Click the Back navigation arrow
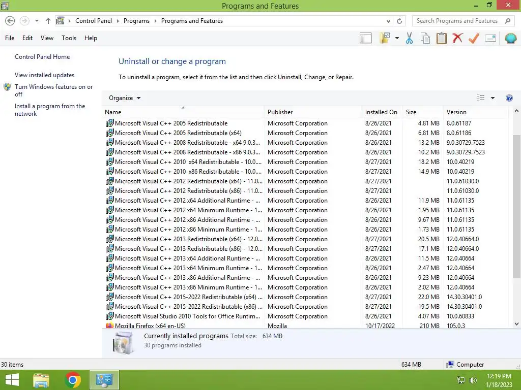Screen dimensions: 521x390 tap(10, 21)
